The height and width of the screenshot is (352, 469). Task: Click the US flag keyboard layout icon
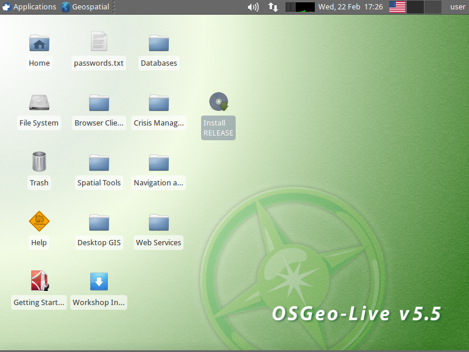[397, 7]
